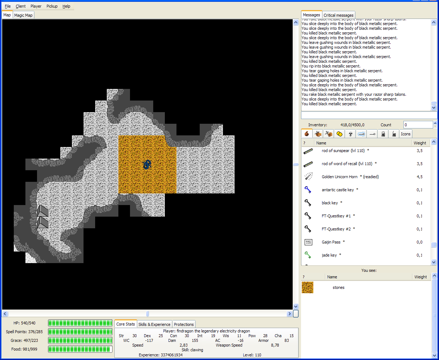Select the glowing blue magical-items inventory tab
439x360 pixels.
point(361,134)
